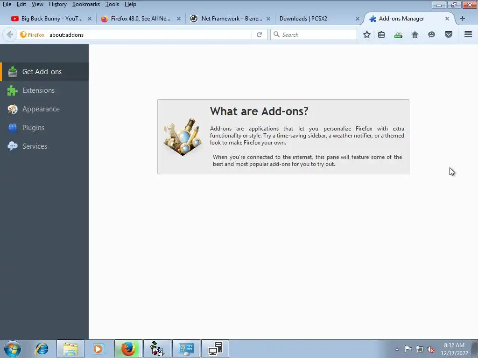Image resolution: width=478 pixels, height=358 pixels.
Task: Click the add-ons tools illustration
Action: 183,137
